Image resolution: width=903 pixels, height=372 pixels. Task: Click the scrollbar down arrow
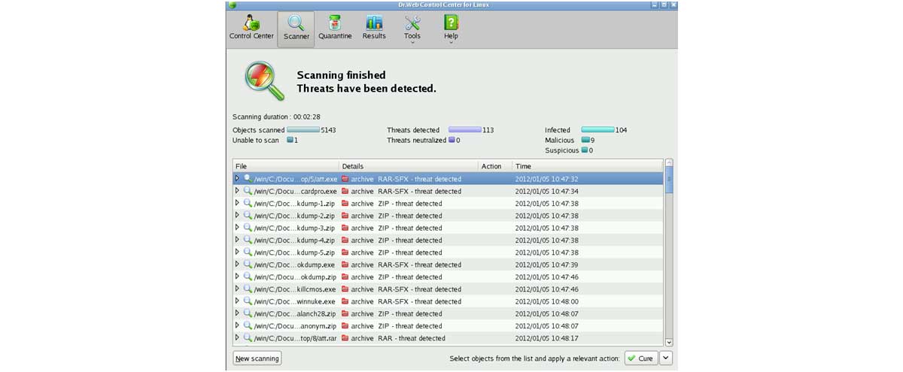tap(669, 342)
